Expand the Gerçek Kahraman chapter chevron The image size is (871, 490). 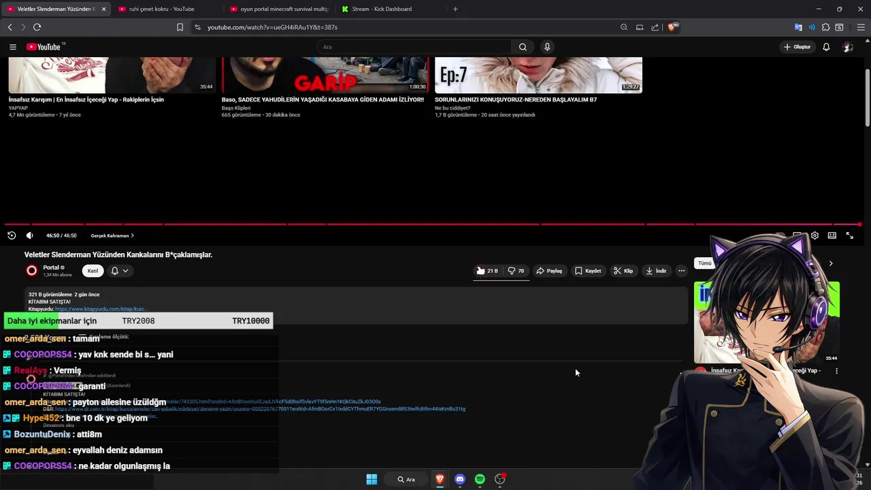click(x=132, y=235)
